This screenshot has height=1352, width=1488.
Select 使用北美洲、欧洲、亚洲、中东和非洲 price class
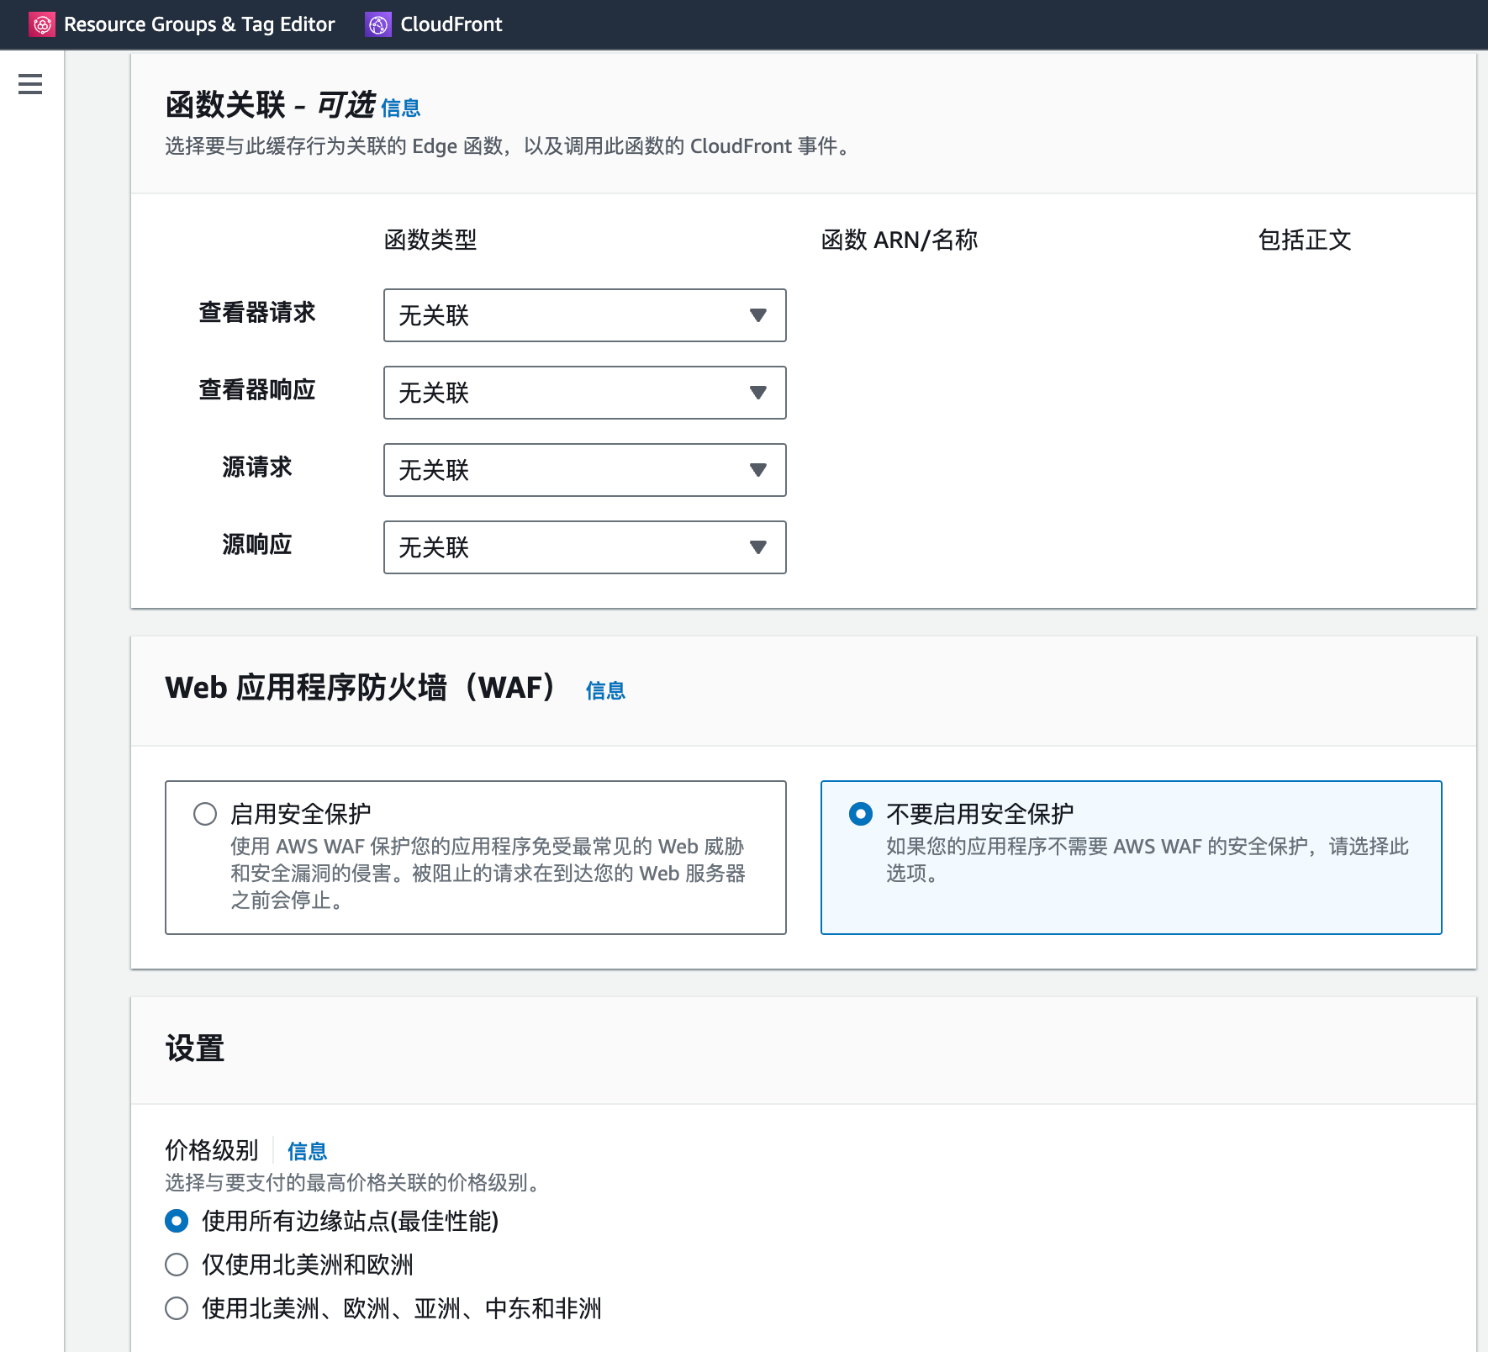point(177,1308)
